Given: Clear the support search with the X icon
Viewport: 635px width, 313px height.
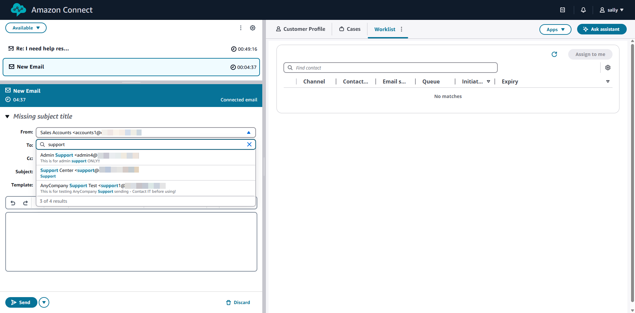Looking at the screenshot, I should 250,144.
